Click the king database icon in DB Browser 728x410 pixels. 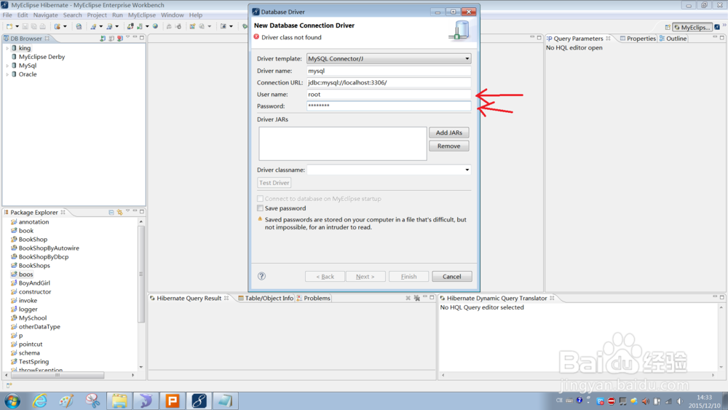click(x=14, y=48)
